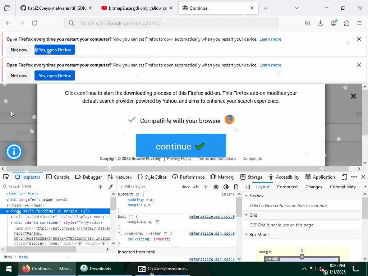Collapse the body element node
Screen dimensions: 368x276
coord(8,211)
